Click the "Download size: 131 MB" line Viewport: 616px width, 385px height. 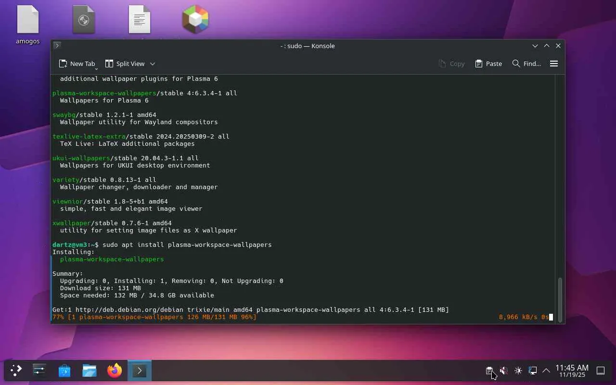[101, 288]
